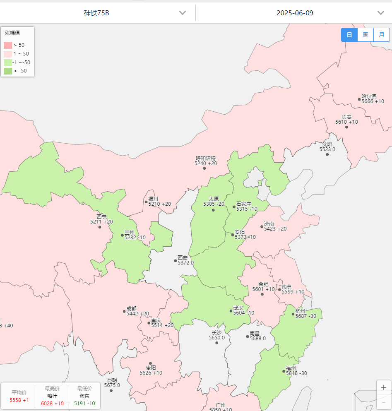
Task: Select the 南京 city marker dot
Action: [279, 290]
